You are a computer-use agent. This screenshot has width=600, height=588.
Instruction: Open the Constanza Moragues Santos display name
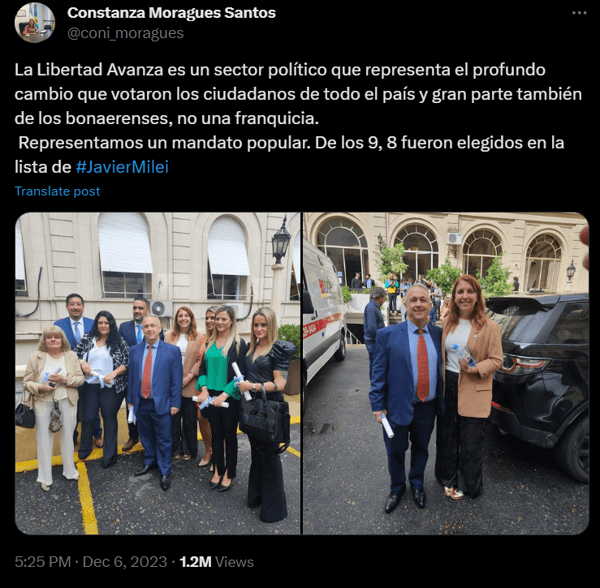[x=171, y=13]
